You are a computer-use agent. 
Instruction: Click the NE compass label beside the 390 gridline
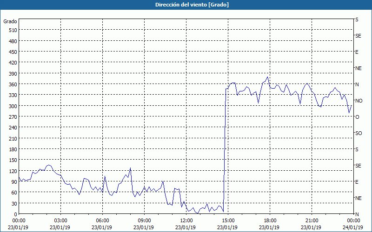[x=359, y=68]
